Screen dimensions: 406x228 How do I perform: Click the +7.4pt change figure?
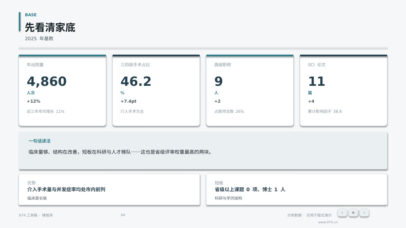pyautogui.click(x=129, y=101)
